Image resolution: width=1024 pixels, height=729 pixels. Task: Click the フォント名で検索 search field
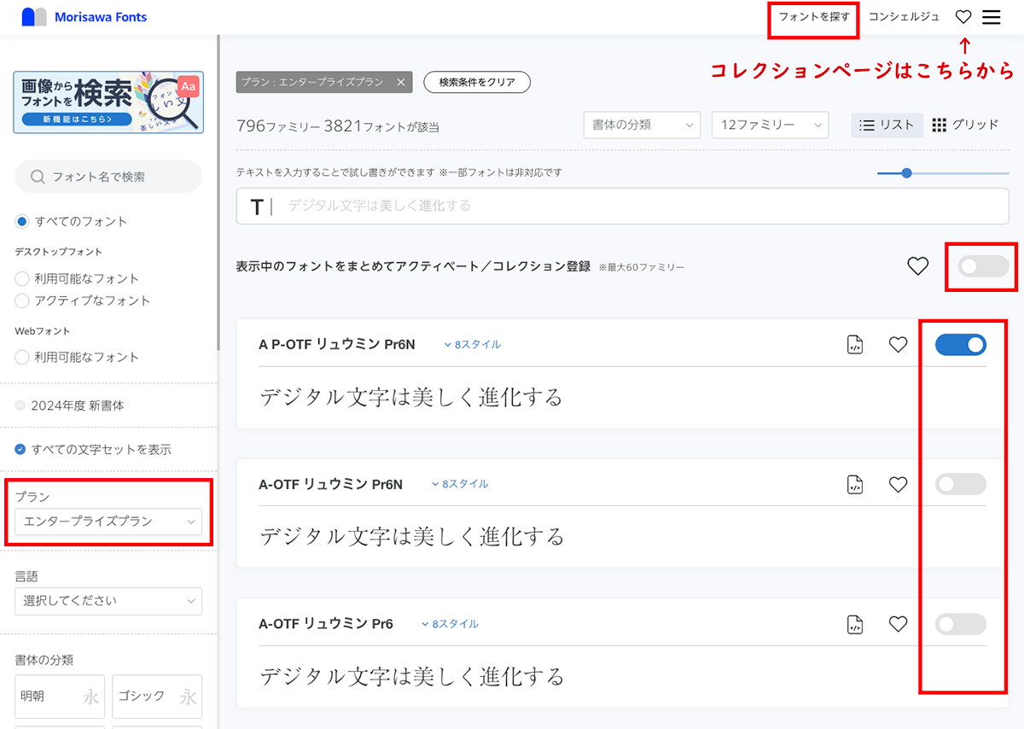click(108, 177)
